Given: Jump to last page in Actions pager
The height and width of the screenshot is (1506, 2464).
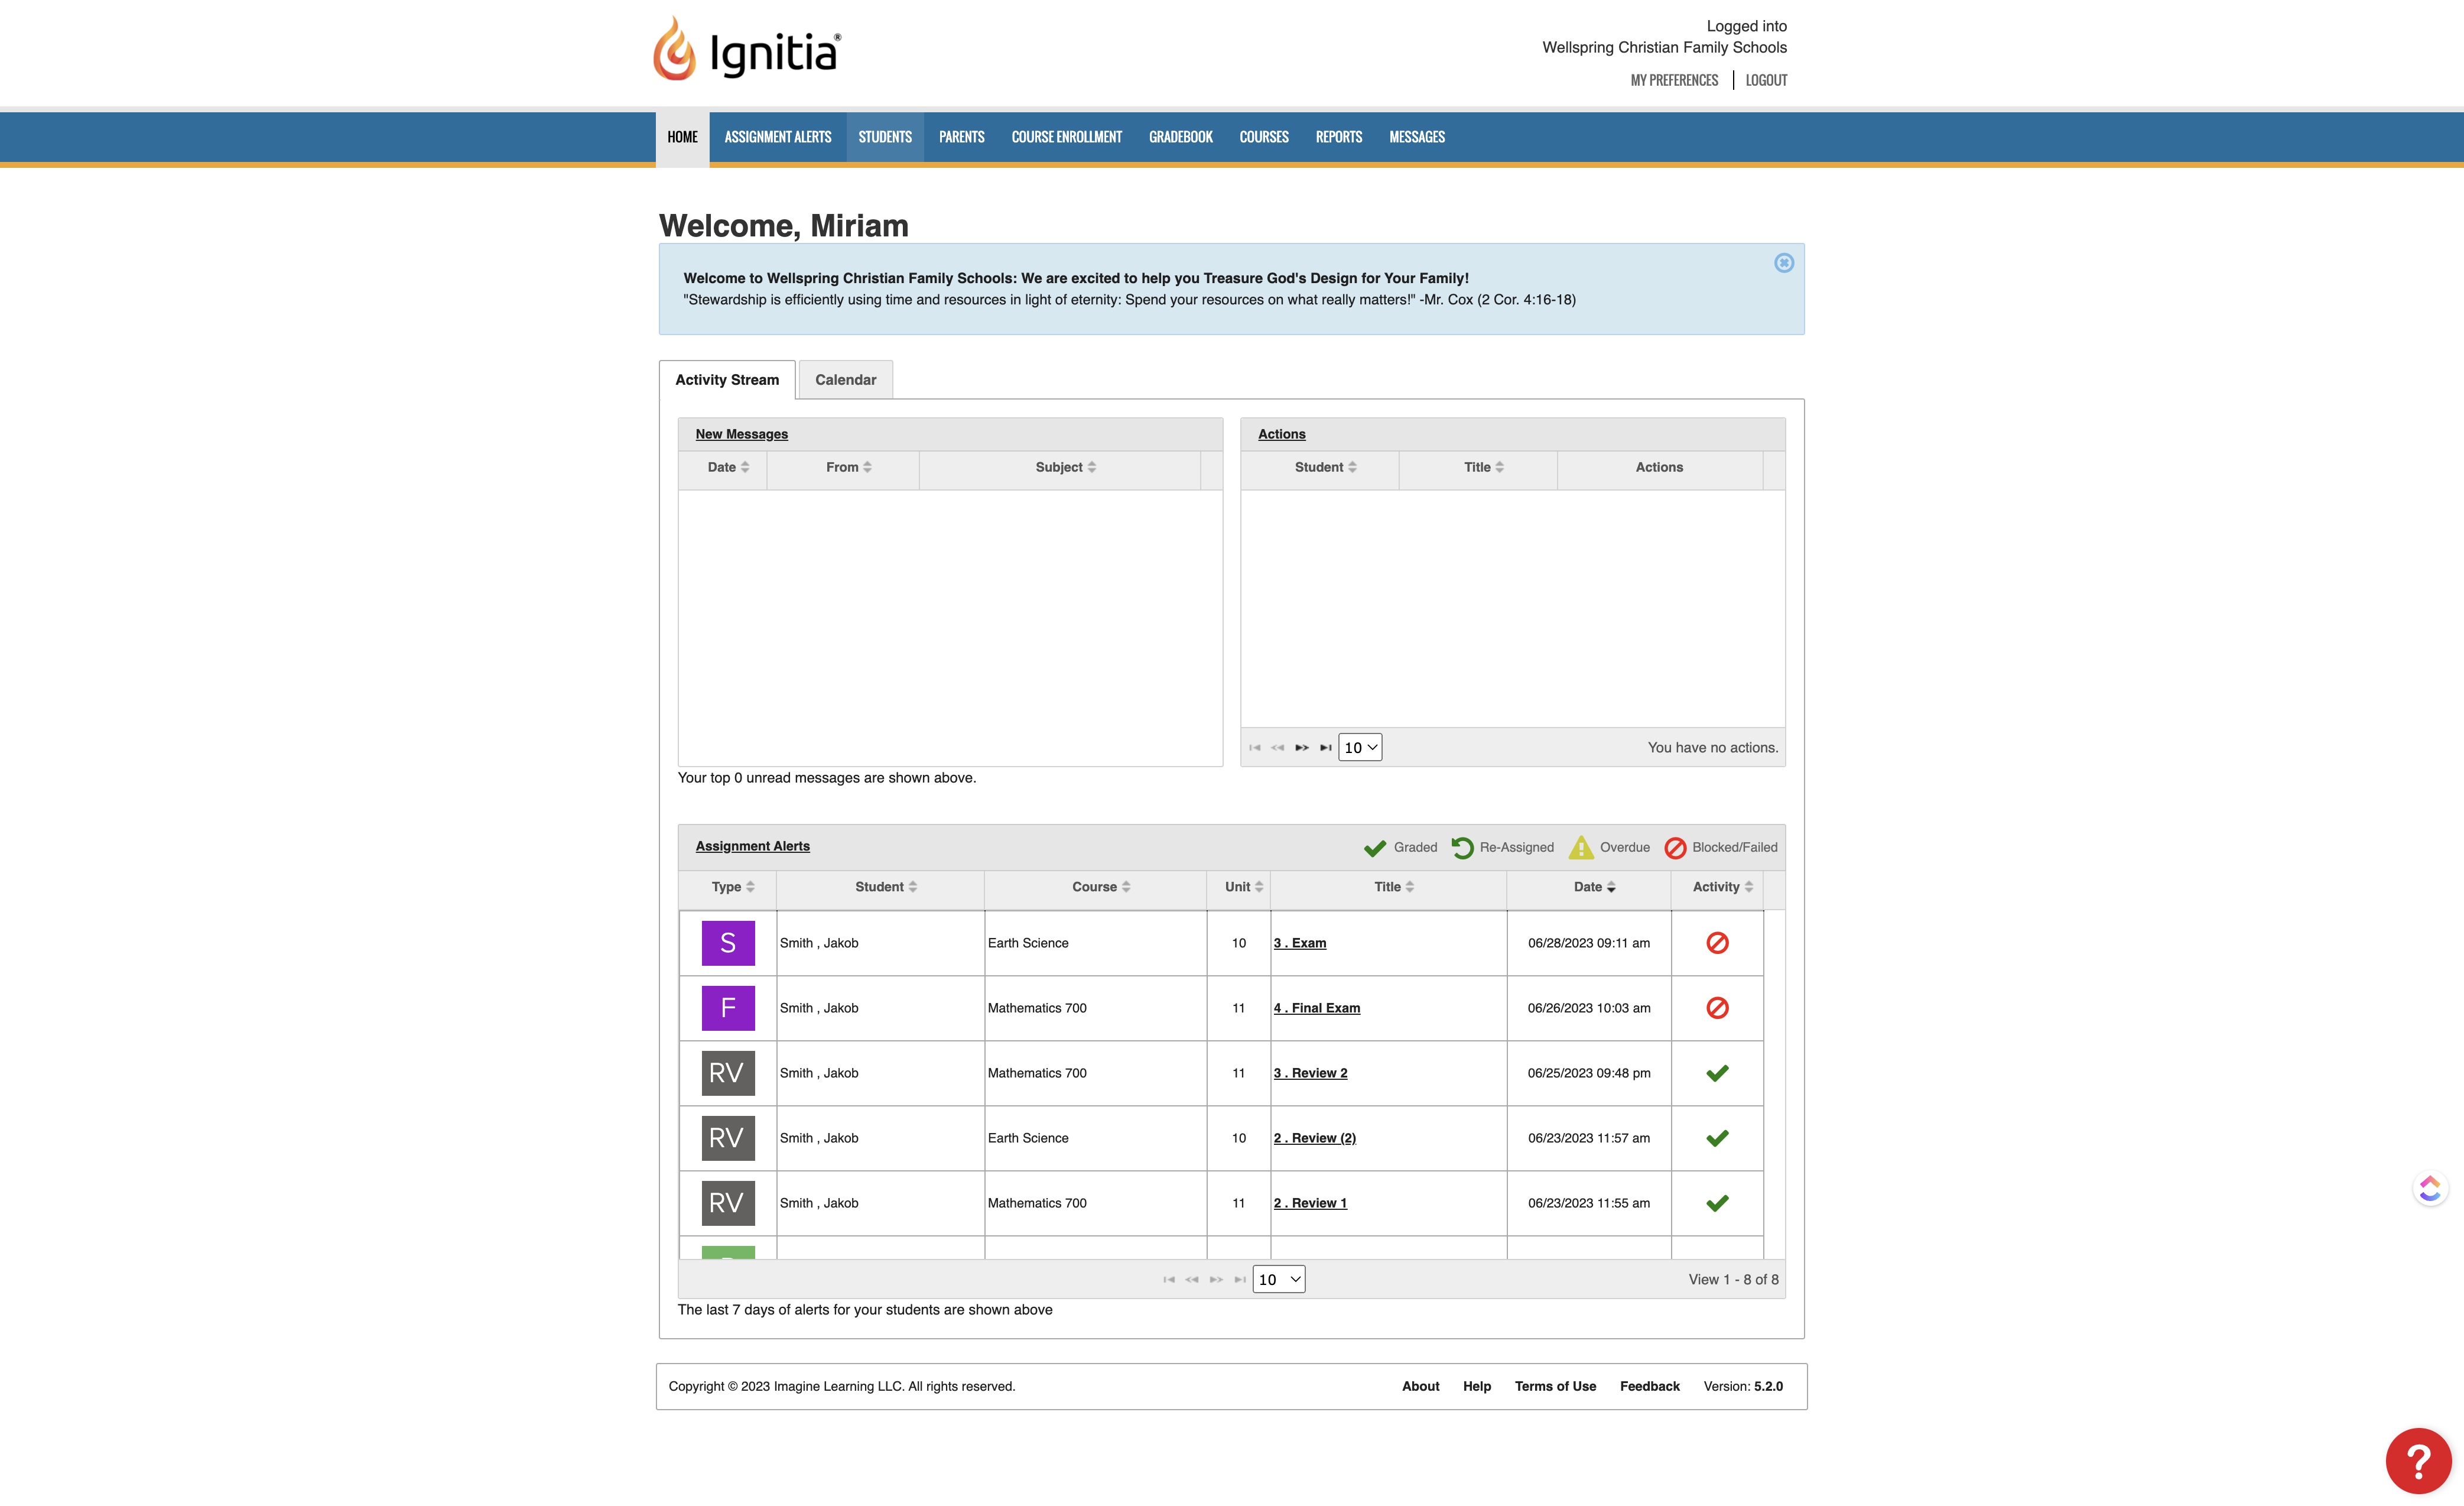Looking at the screenshot, I should (x=1326, y=748).
